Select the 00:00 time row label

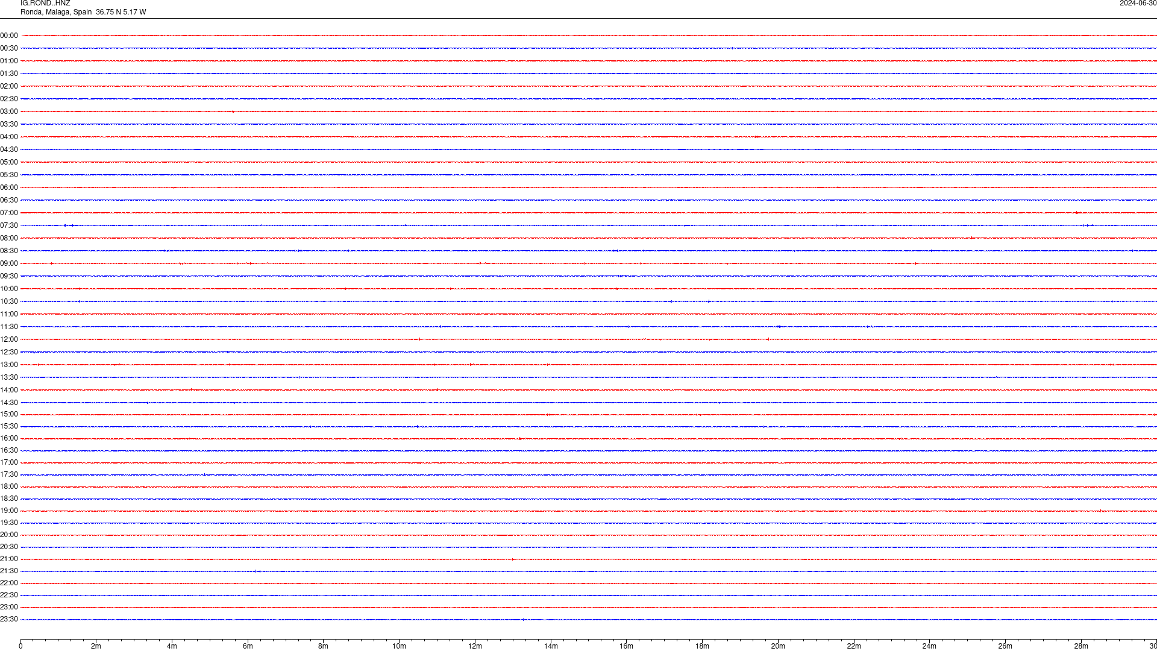(x=9, y=36)
